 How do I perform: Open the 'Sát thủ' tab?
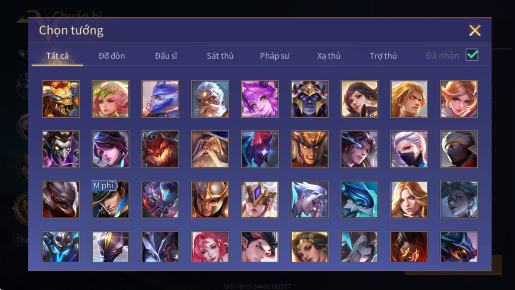(220, 56)
